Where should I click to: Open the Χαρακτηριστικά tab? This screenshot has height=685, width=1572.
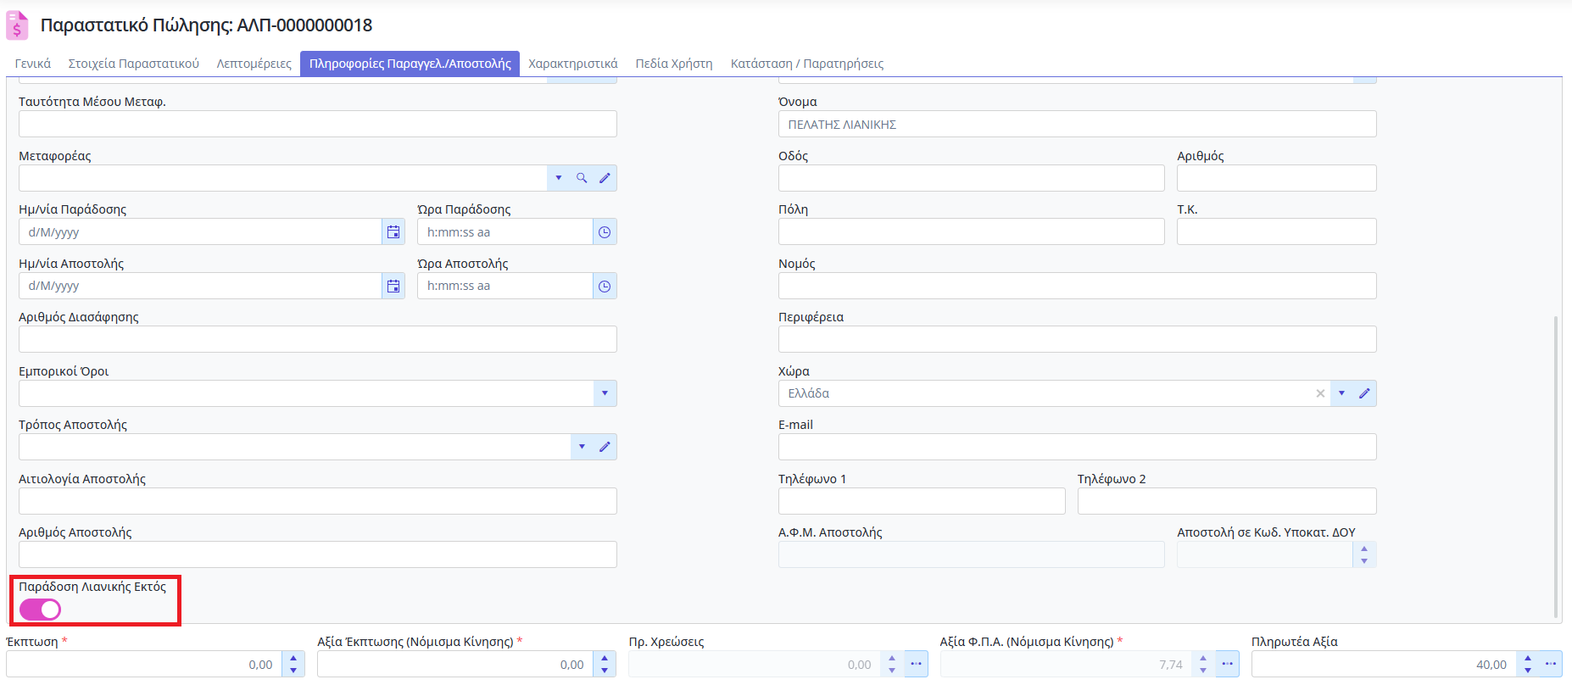click(572, 64)
